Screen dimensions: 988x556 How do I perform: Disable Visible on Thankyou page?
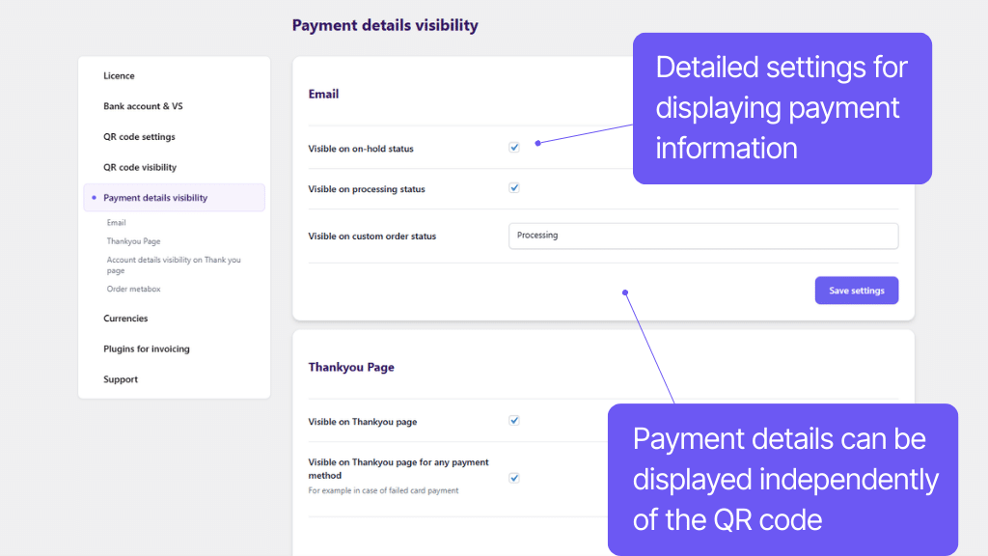click(x=513, y=420)
